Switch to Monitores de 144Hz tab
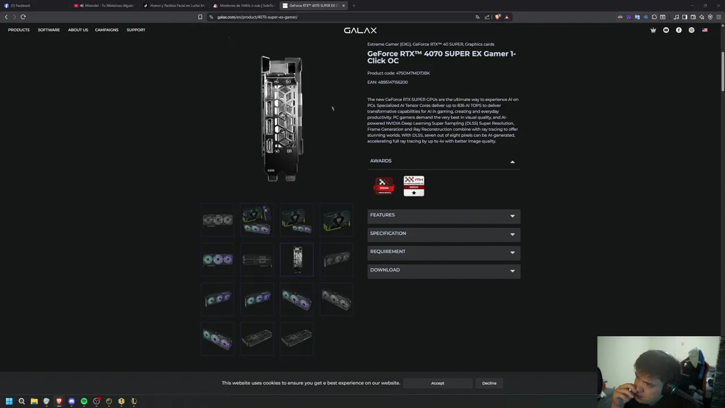The image size is (725, 408). pyautogui.click(x=245, y=6)
